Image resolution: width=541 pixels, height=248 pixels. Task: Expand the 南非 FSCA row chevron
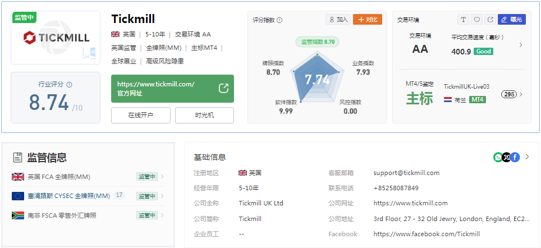click(x=162, y=215)
